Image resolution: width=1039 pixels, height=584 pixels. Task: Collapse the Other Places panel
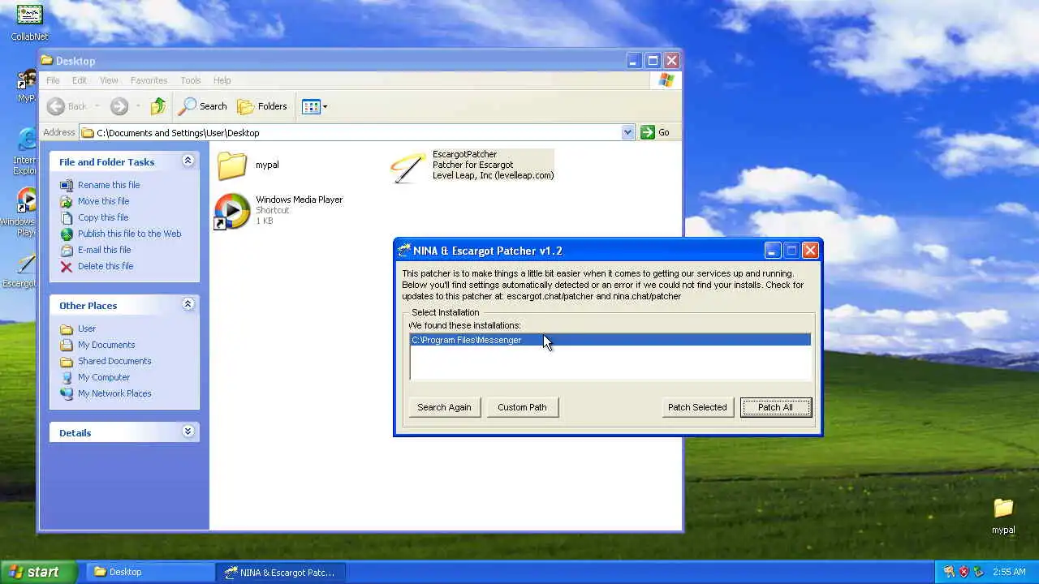pyautogui.click(x=188, y=305)
